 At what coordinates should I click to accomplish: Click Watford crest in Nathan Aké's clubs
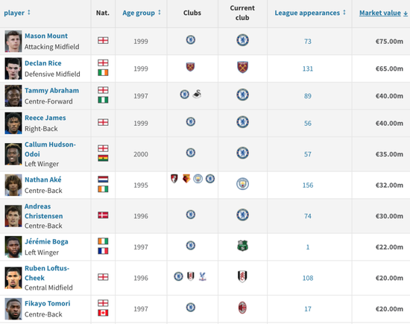click(186, 179)
